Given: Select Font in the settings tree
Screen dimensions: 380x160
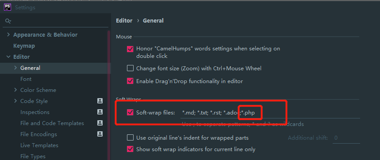Looking at the screenshot, I should click(26, 79).
